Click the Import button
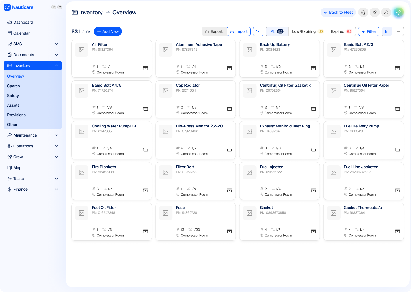 pyautogui.click(x=239, y=31)
